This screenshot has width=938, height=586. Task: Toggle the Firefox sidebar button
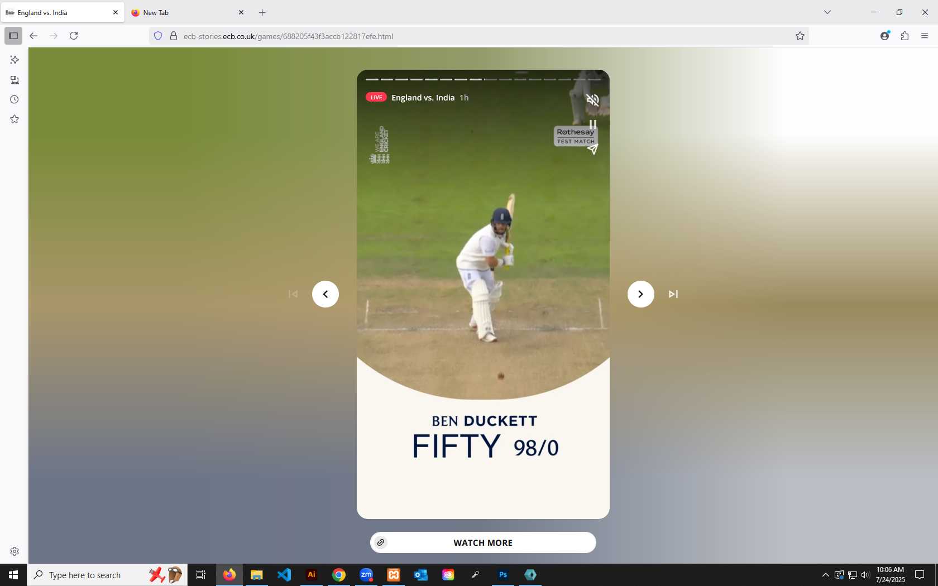[x=13, y=36]
